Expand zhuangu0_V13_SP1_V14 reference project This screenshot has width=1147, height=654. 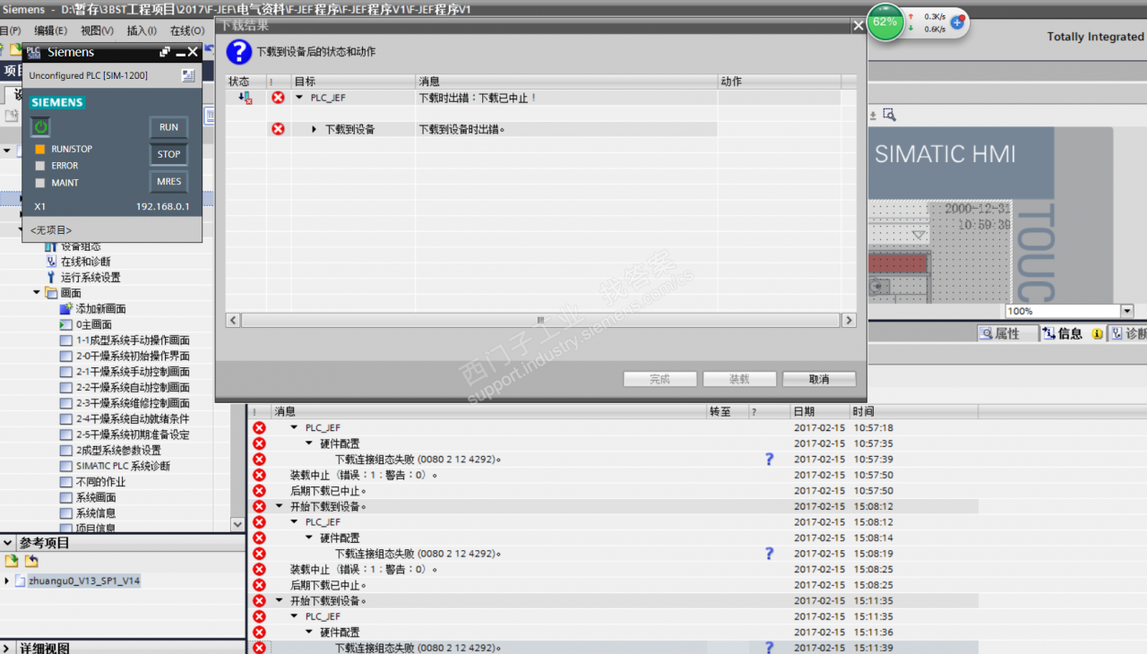pos(8,581)
